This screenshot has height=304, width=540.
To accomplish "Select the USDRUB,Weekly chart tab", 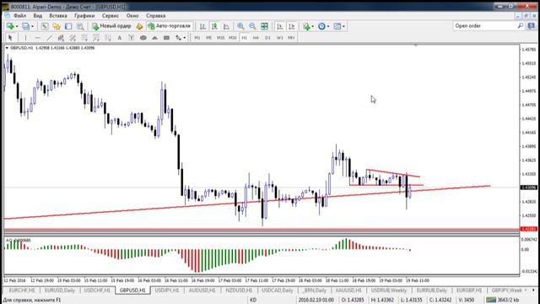I will [389, 290].
